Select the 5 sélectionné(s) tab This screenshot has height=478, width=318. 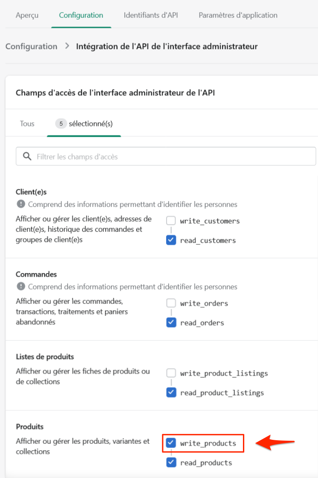[x=84, y=123]
